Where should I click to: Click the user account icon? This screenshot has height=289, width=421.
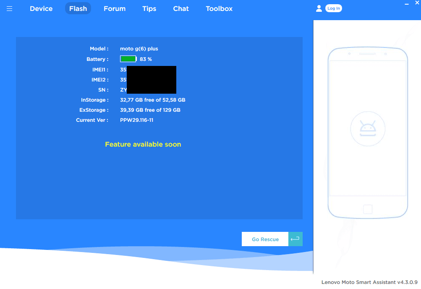319,8
